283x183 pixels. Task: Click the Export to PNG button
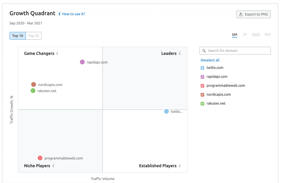click(254, 14)
